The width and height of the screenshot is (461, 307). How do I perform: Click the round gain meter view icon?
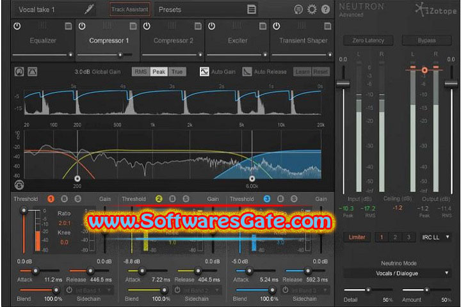(x=19, y=72)
